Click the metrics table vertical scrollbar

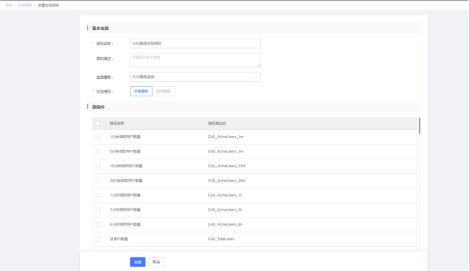419,126
